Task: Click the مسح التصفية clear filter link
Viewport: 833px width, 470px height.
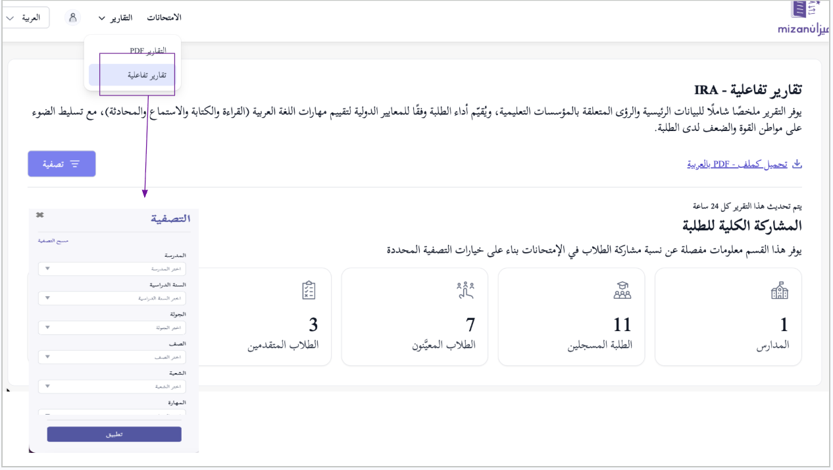Action: pos(53,241)
